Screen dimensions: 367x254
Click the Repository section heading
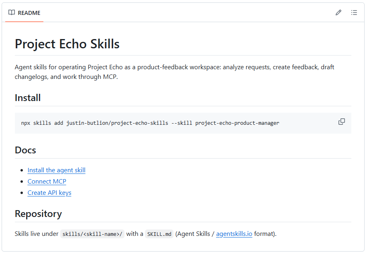click(x=38, y=214)
